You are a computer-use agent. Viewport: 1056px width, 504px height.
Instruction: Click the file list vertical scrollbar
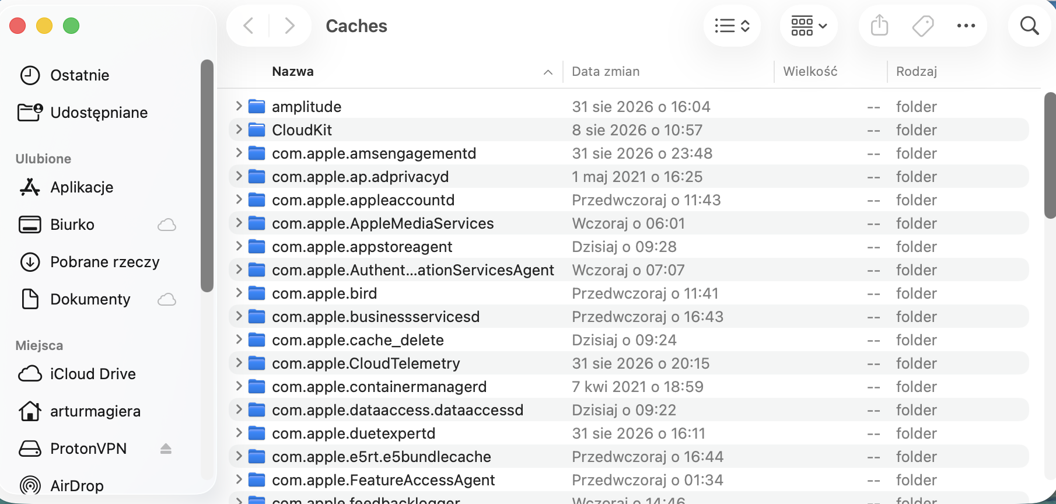[x=1050, y=155]
